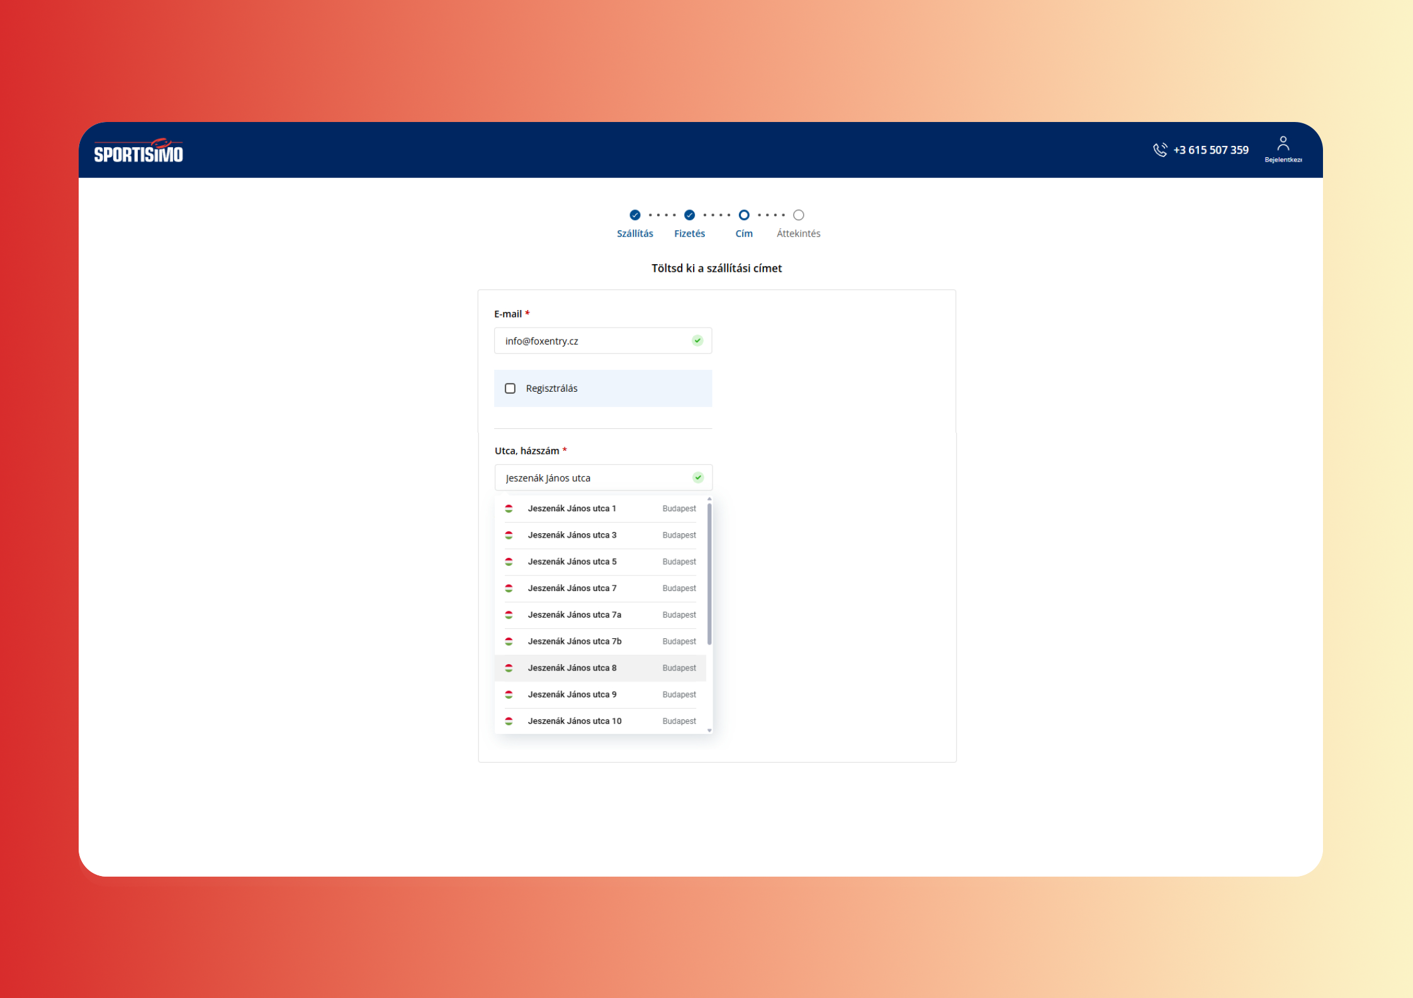Open the Bejelentkezés user icon
1413x998 pixels.
(1283, 145)
